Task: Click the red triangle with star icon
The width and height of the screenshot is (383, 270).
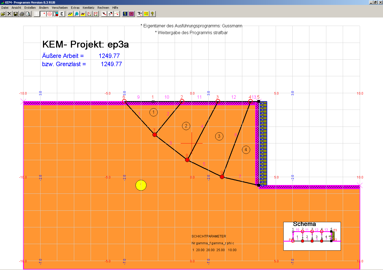Action: (x=96, y=14)
